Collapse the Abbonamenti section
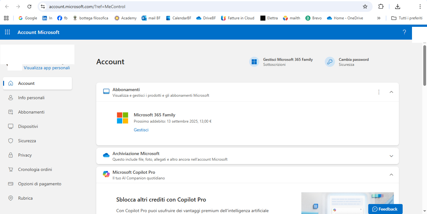427x214 pixels. tap(391, 92)
